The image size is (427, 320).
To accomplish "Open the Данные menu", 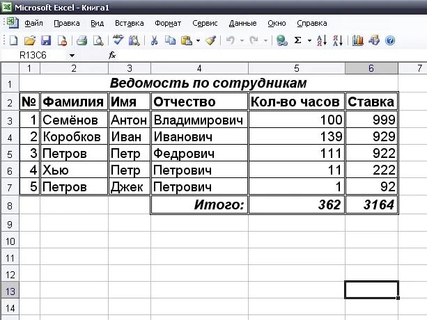I will point(242,24).
